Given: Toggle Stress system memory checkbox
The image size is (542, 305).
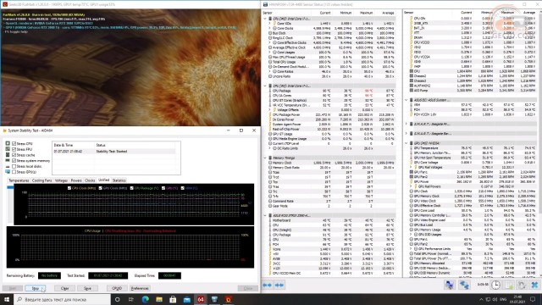Looking at the screenshot, I should point(14,160).
